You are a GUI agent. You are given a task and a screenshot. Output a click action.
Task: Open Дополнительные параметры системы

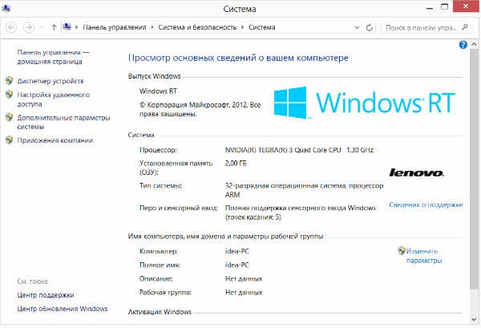(63, 122)
